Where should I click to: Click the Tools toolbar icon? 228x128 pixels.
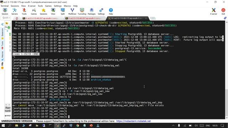pyautogui.click(x=24, y=11)
